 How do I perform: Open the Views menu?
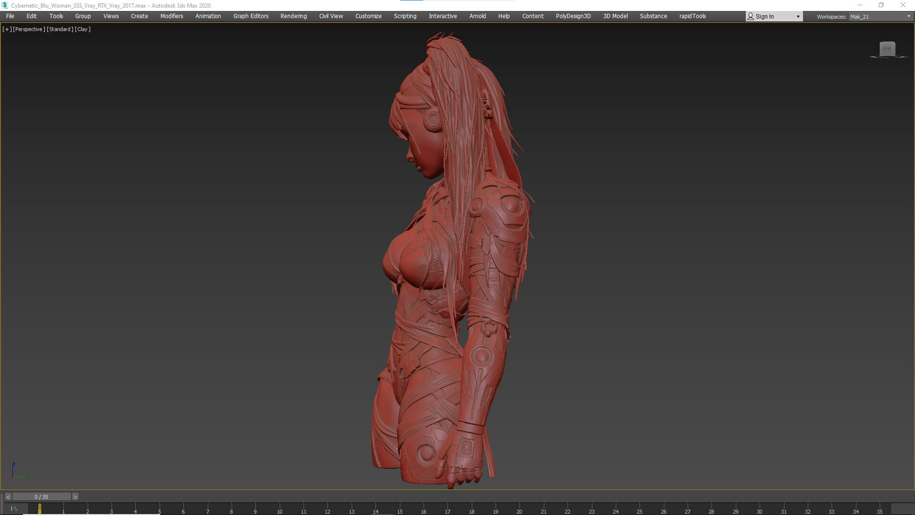(x=111, y=16)
